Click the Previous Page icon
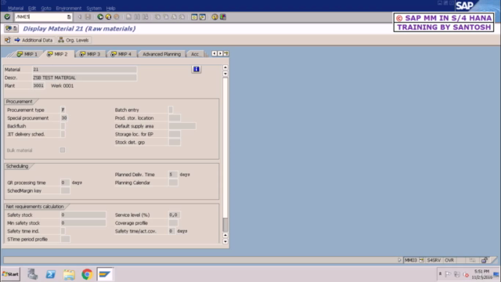The height and width of the screenshot is (282, 501). (165, 17)
